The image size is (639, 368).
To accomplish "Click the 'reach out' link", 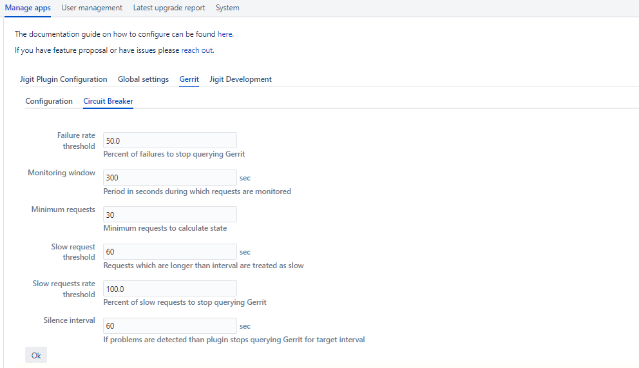I will click(x=196, y=50).
